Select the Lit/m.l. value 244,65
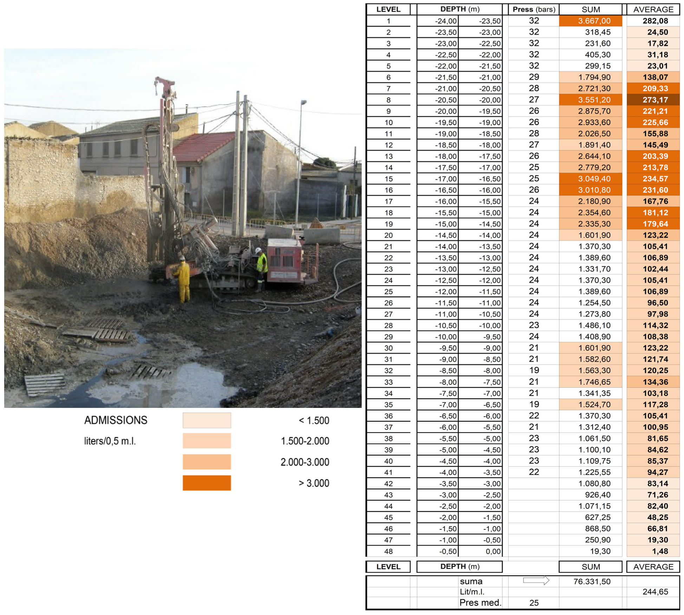 coord(655,592)
